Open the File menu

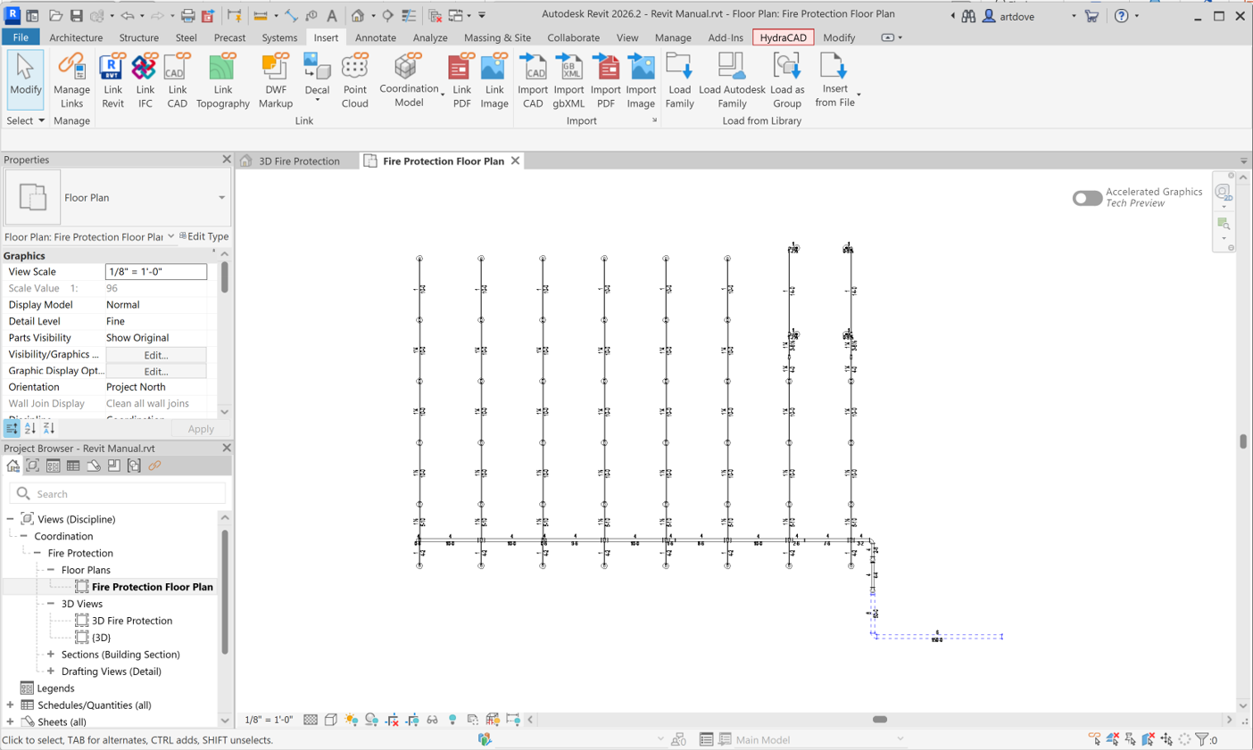coord(20,37)
